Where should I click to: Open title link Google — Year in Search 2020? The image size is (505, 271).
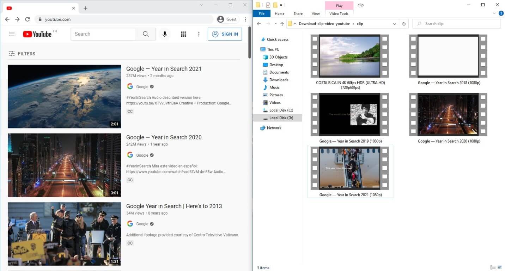click(164, 137)
